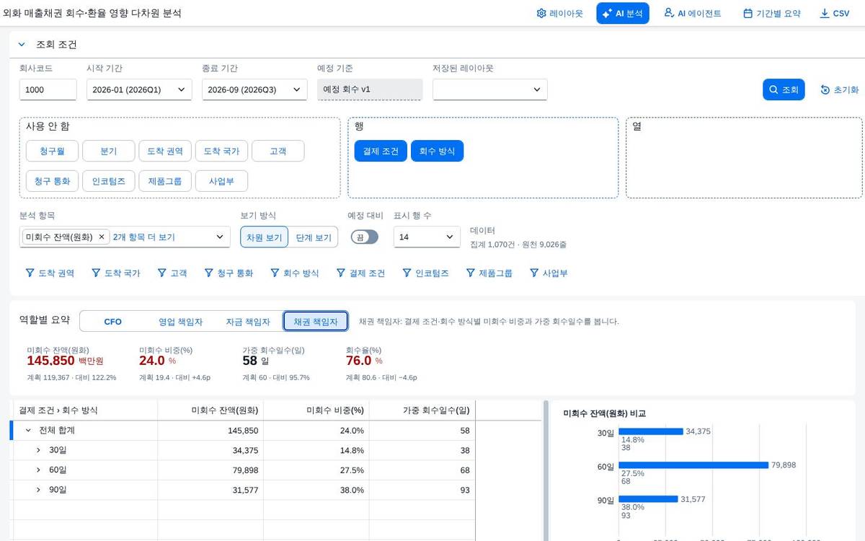Switch to the CFO role tab

pos(113,322)
